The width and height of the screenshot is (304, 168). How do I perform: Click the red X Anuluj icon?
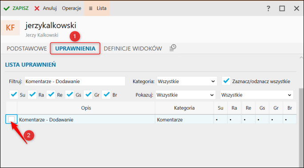click(37, 8)
